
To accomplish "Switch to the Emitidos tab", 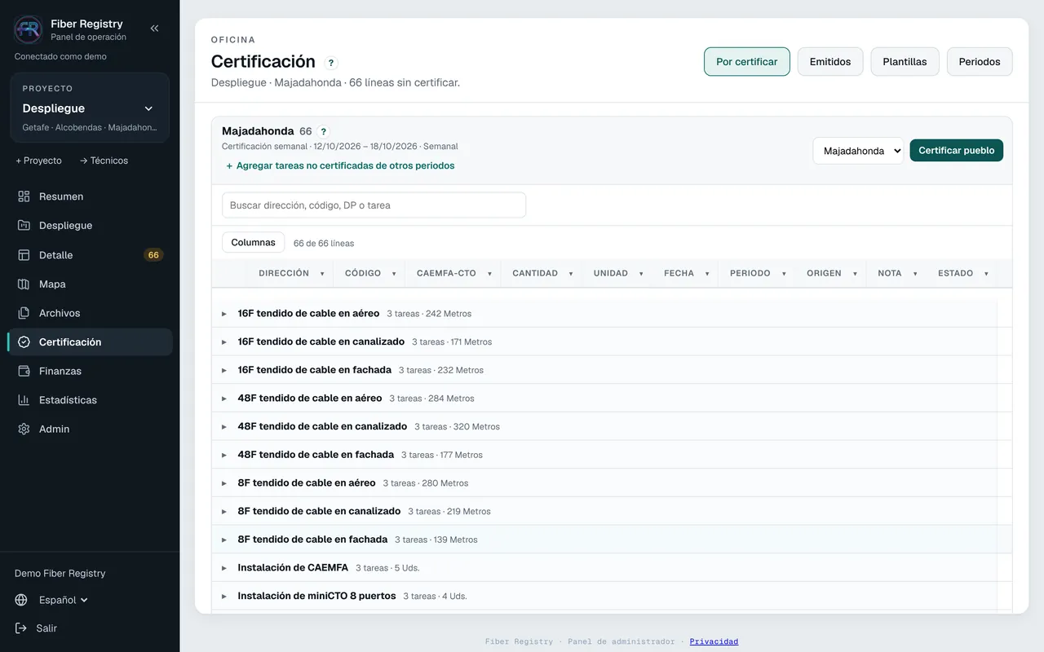I will 830,62.
